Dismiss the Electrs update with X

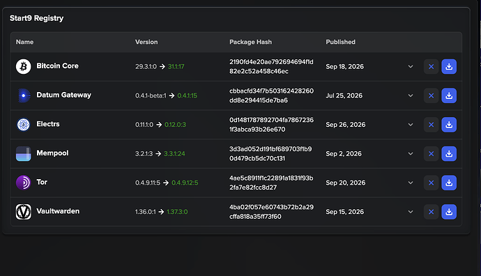click(x=431, y=125)
